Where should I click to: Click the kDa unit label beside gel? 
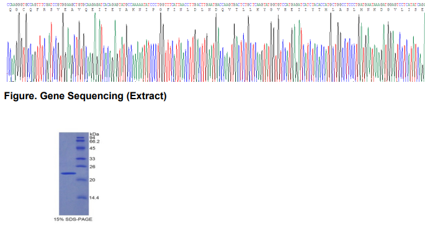pyautogui.click(x=94, y=134)
